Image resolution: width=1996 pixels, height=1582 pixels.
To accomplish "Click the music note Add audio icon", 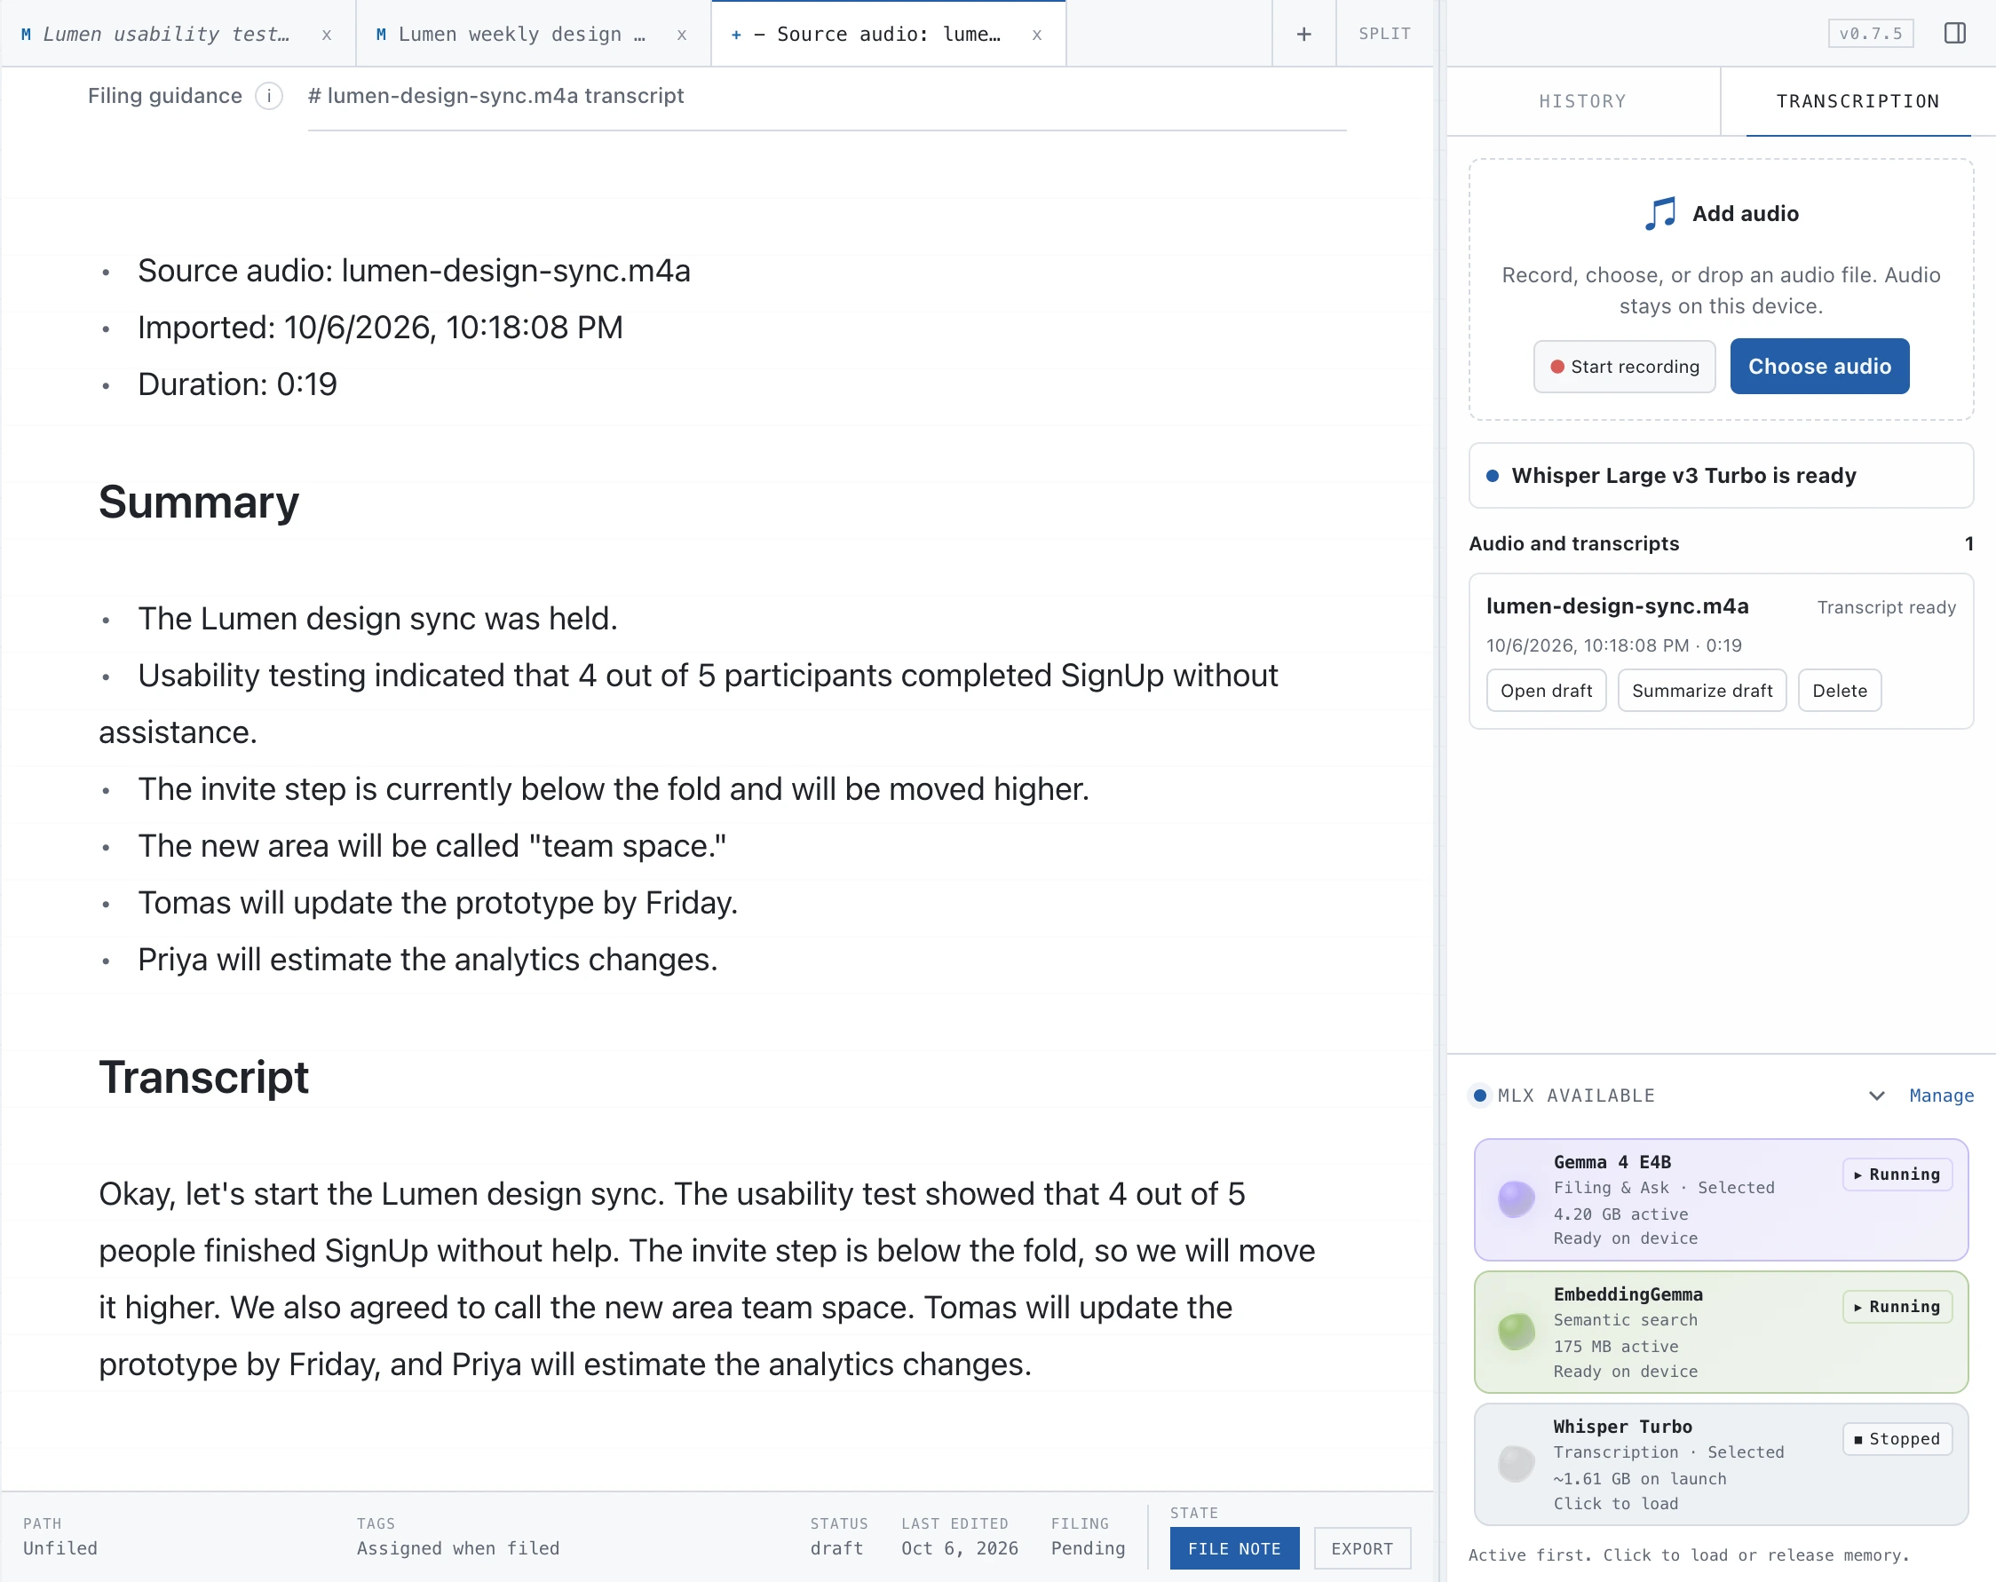I will (1660, 213).
